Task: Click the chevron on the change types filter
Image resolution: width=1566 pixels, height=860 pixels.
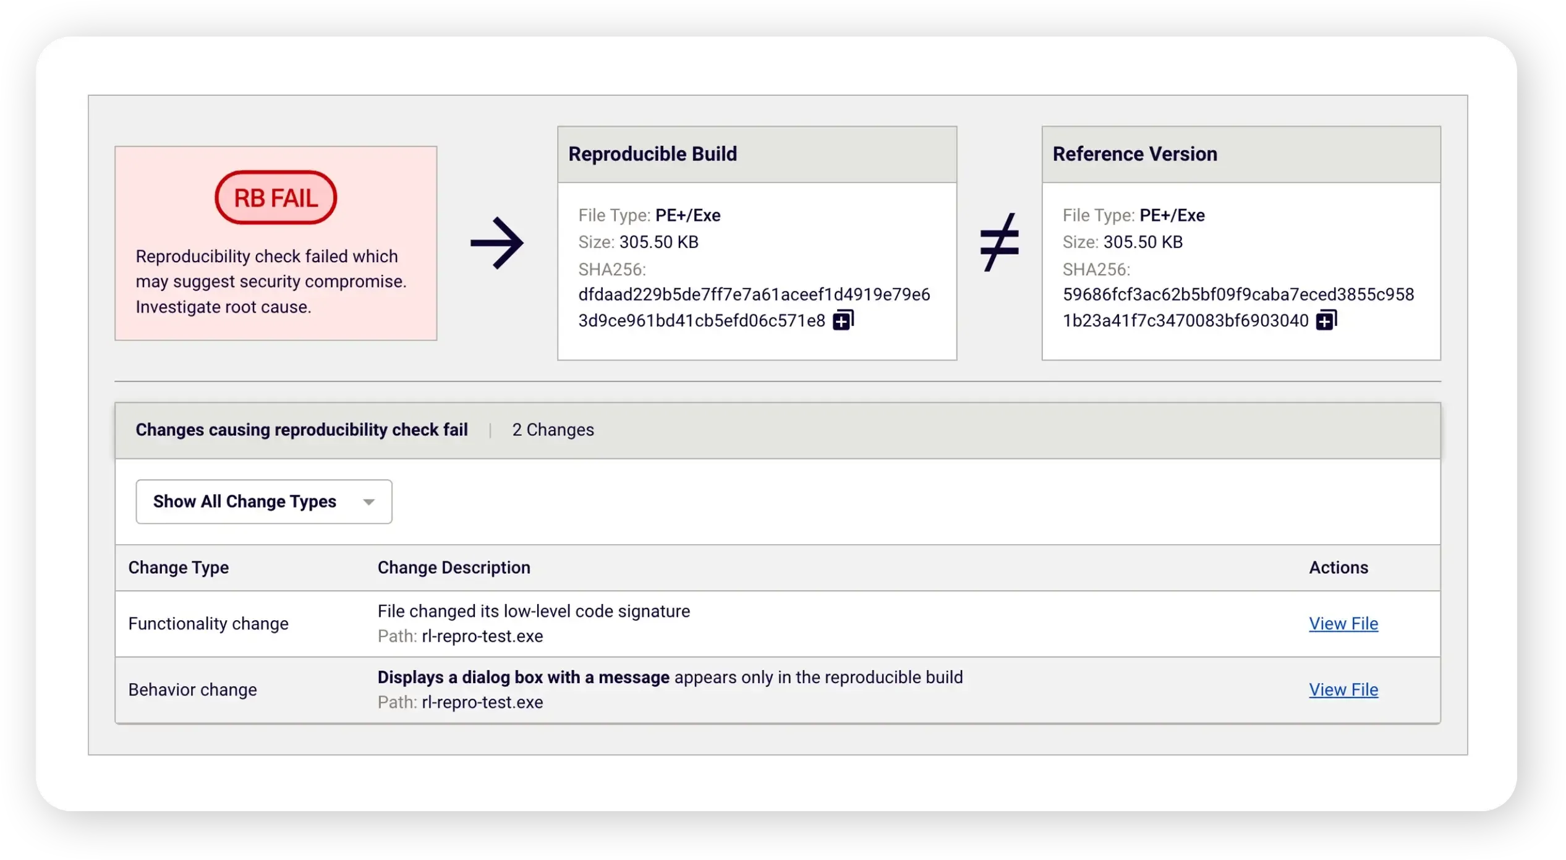Action: coord(369,501)
